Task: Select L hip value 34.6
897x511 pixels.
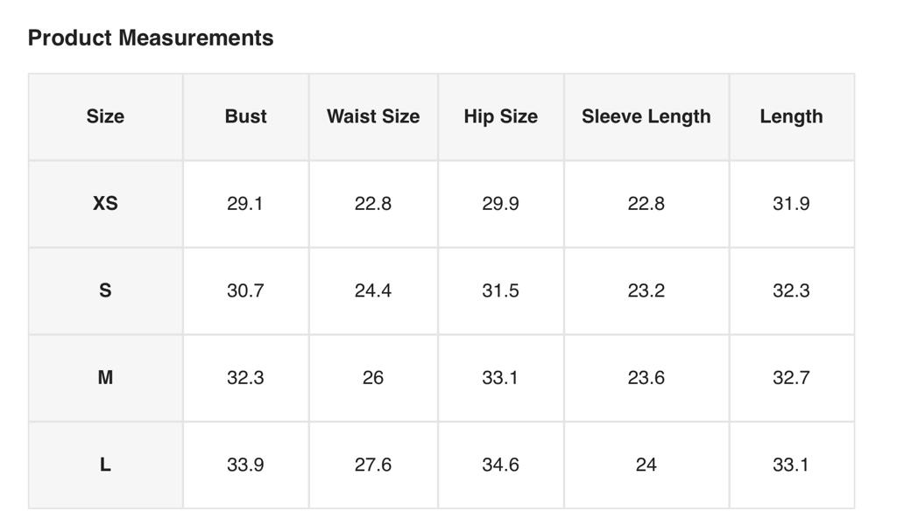Action: [x=500, y=465]
